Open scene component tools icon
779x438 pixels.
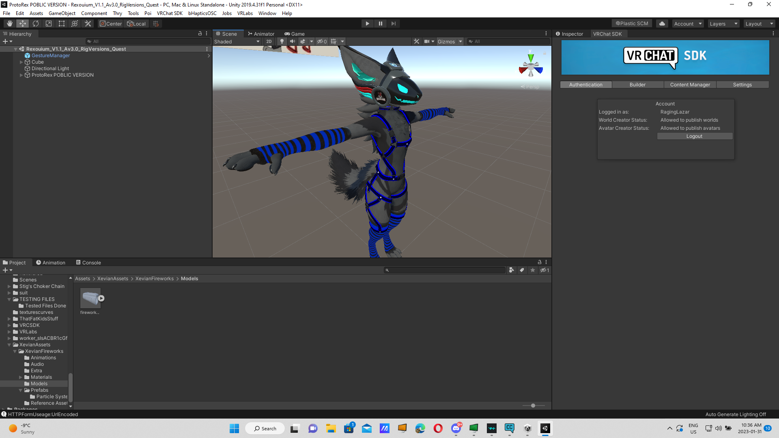click(416, 41)
